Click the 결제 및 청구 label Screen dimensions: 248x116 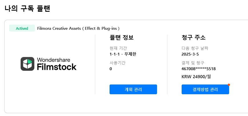193,63
